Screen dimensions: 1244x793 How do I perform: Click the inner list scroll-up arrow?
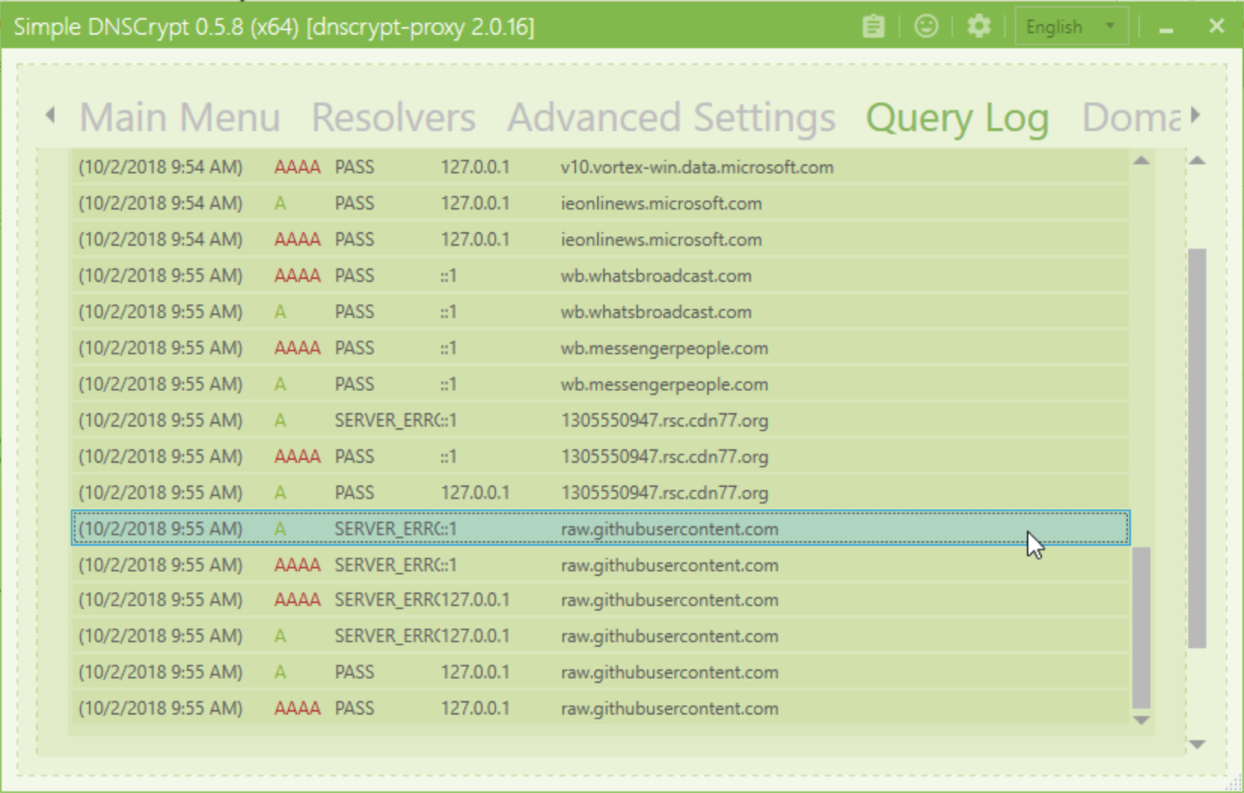(1141, 161)
